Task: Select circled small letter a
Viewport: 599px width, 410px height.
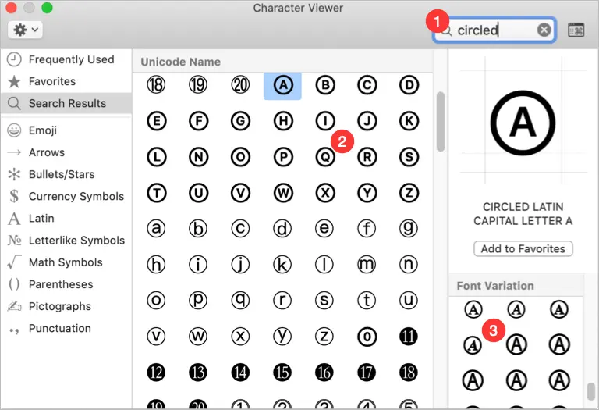Action: pos(156,228)
